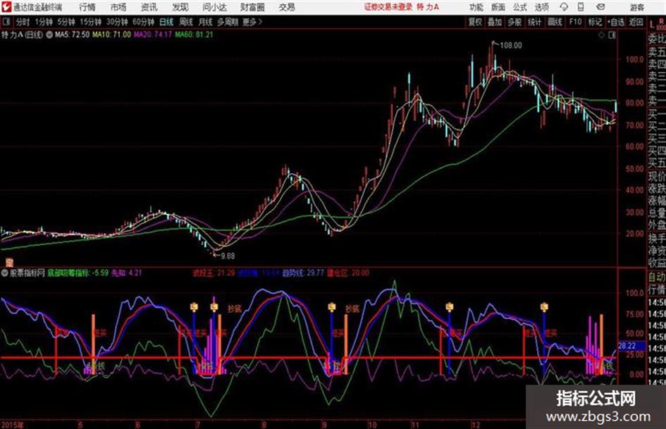Click the 108.00 high price marker
This screenshot has height=429, width=666.
[510, 45]
